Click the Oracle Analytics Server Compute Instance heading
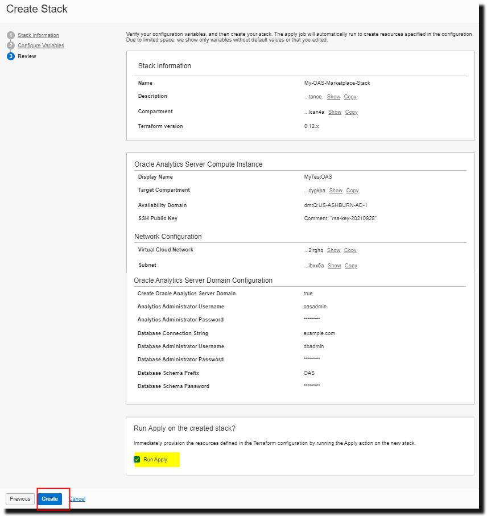Image resolution: width=487 pixels, height=516 pixels. pos(199,164)
